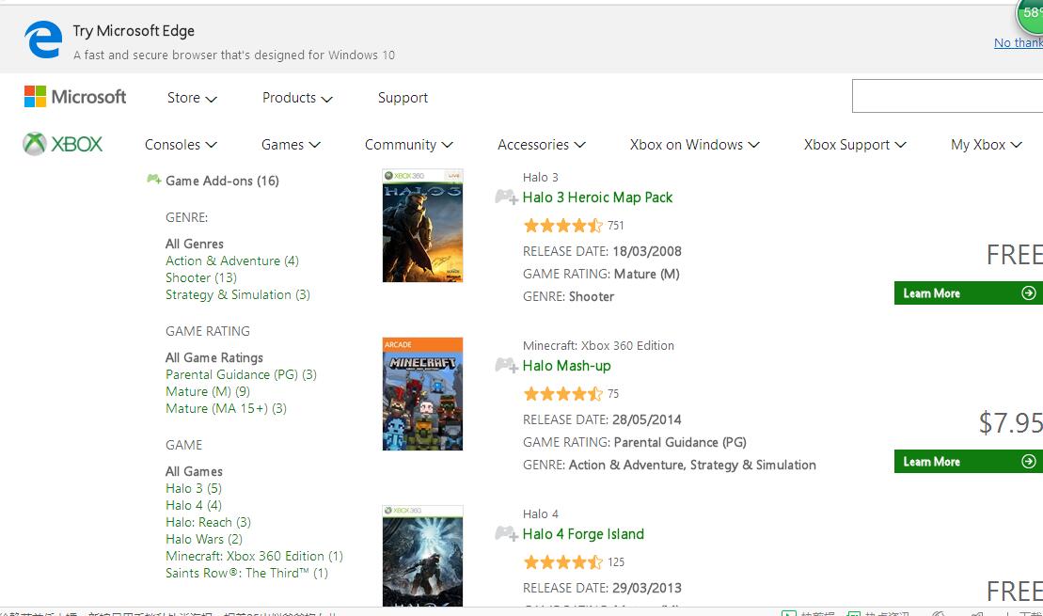Dismiss the Edge banner with No thanks
The width and height of the screenshot is (1043, 616).
[x=1019, y=42]
